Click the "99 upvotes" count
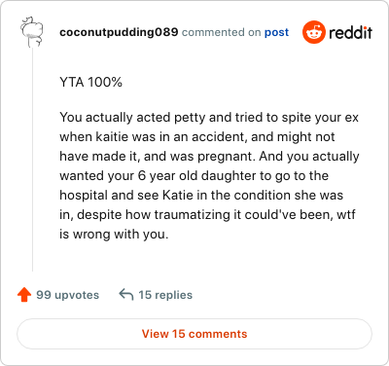389x366 pixels. click(x=67, y=295)
